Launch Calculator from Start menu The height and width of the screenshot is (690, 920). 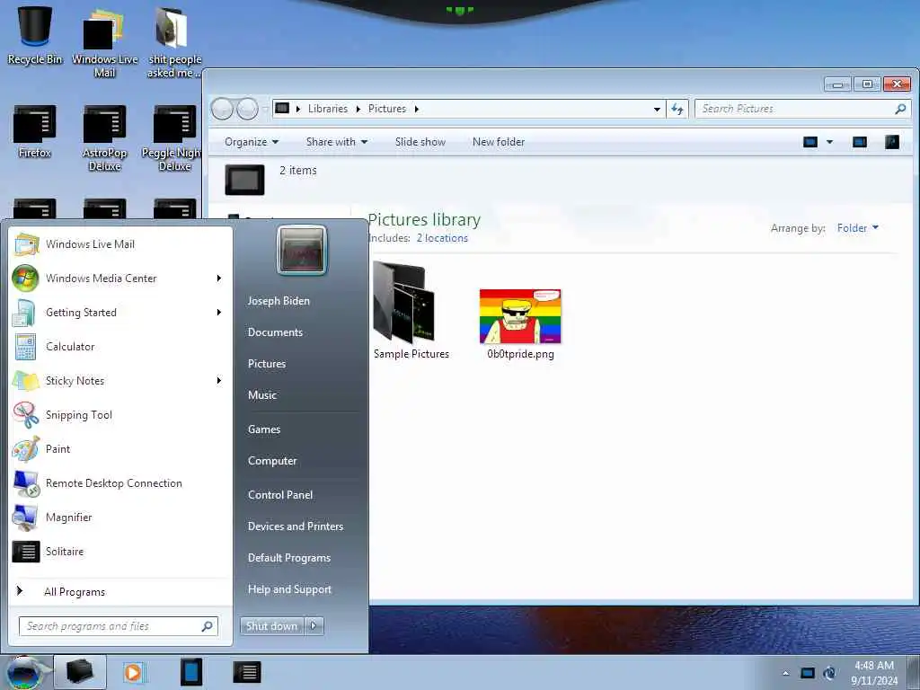pyautogui.click(x=121, y=346)
